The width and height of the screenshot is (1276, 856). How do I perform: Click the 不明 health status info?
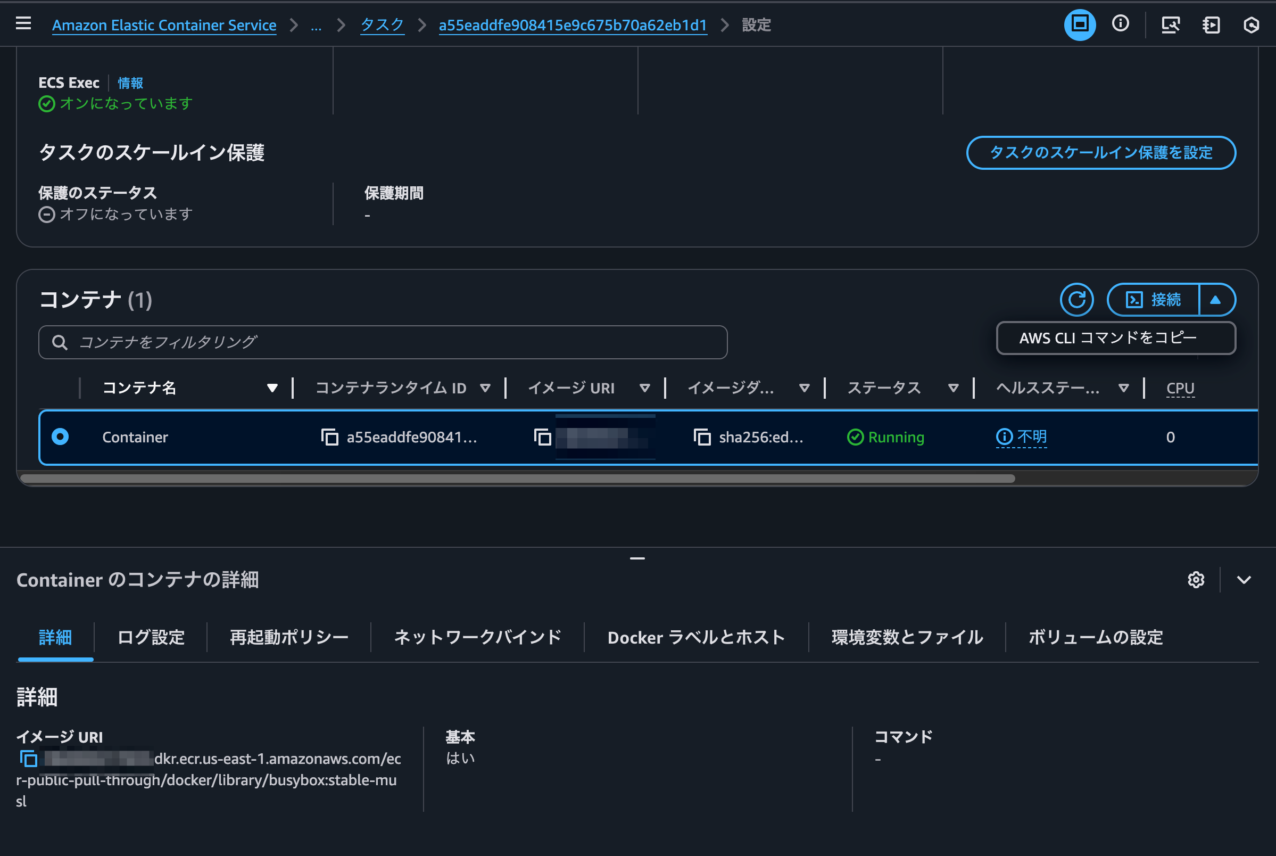coord(1021,437)
